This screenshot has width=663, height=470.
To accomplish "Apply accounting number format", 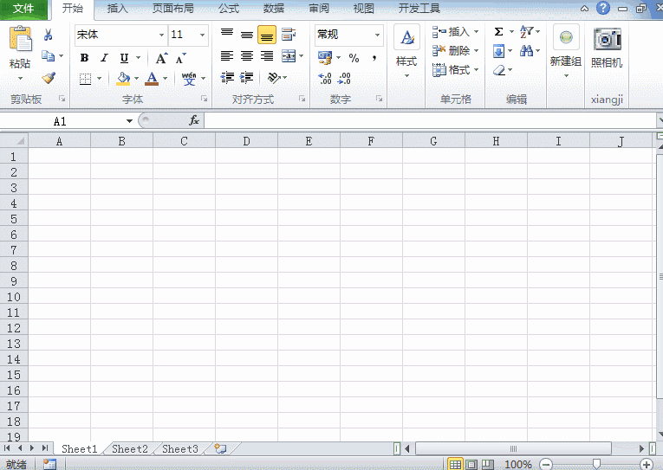I will tap(325, 58).
